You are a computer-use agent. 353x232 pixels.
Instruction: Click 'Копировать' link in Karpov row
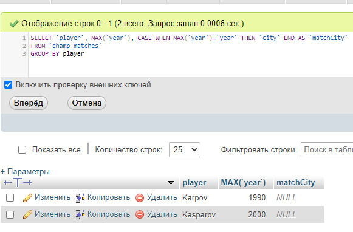109,197
